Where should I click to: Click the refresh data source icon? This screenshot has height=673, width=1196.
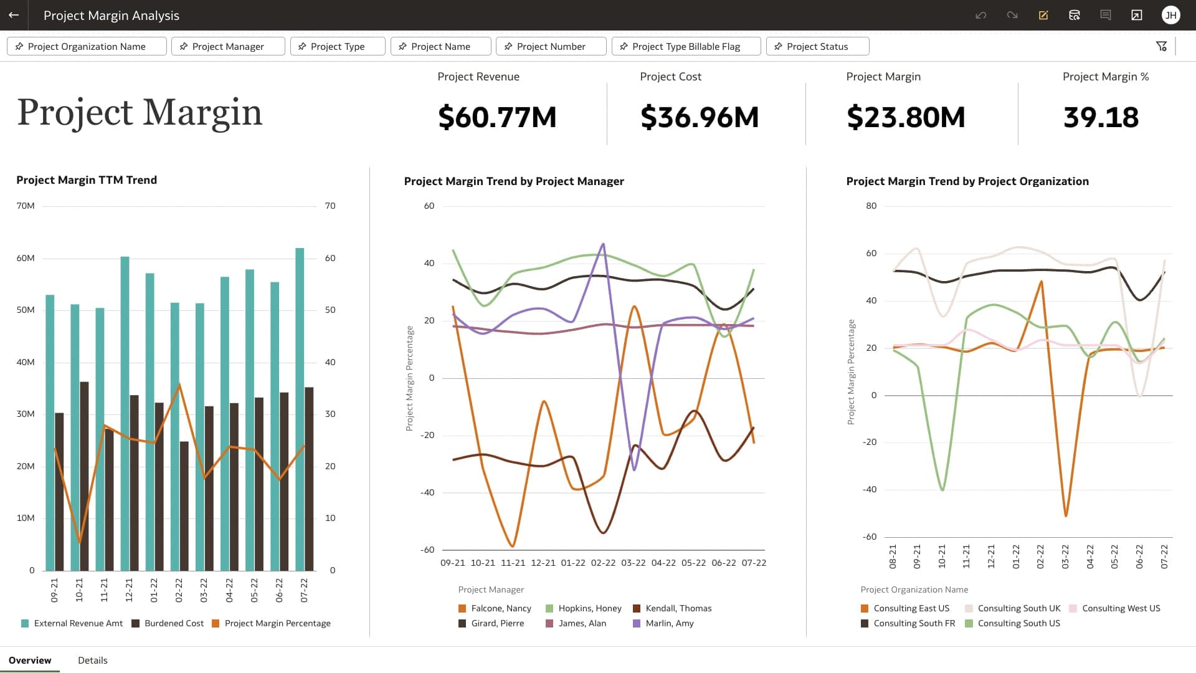(1075, 16)
